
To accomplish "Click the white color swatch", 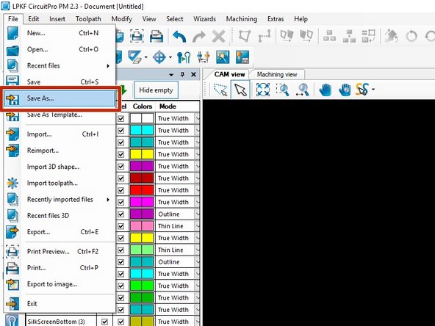I will coord(142,119).
